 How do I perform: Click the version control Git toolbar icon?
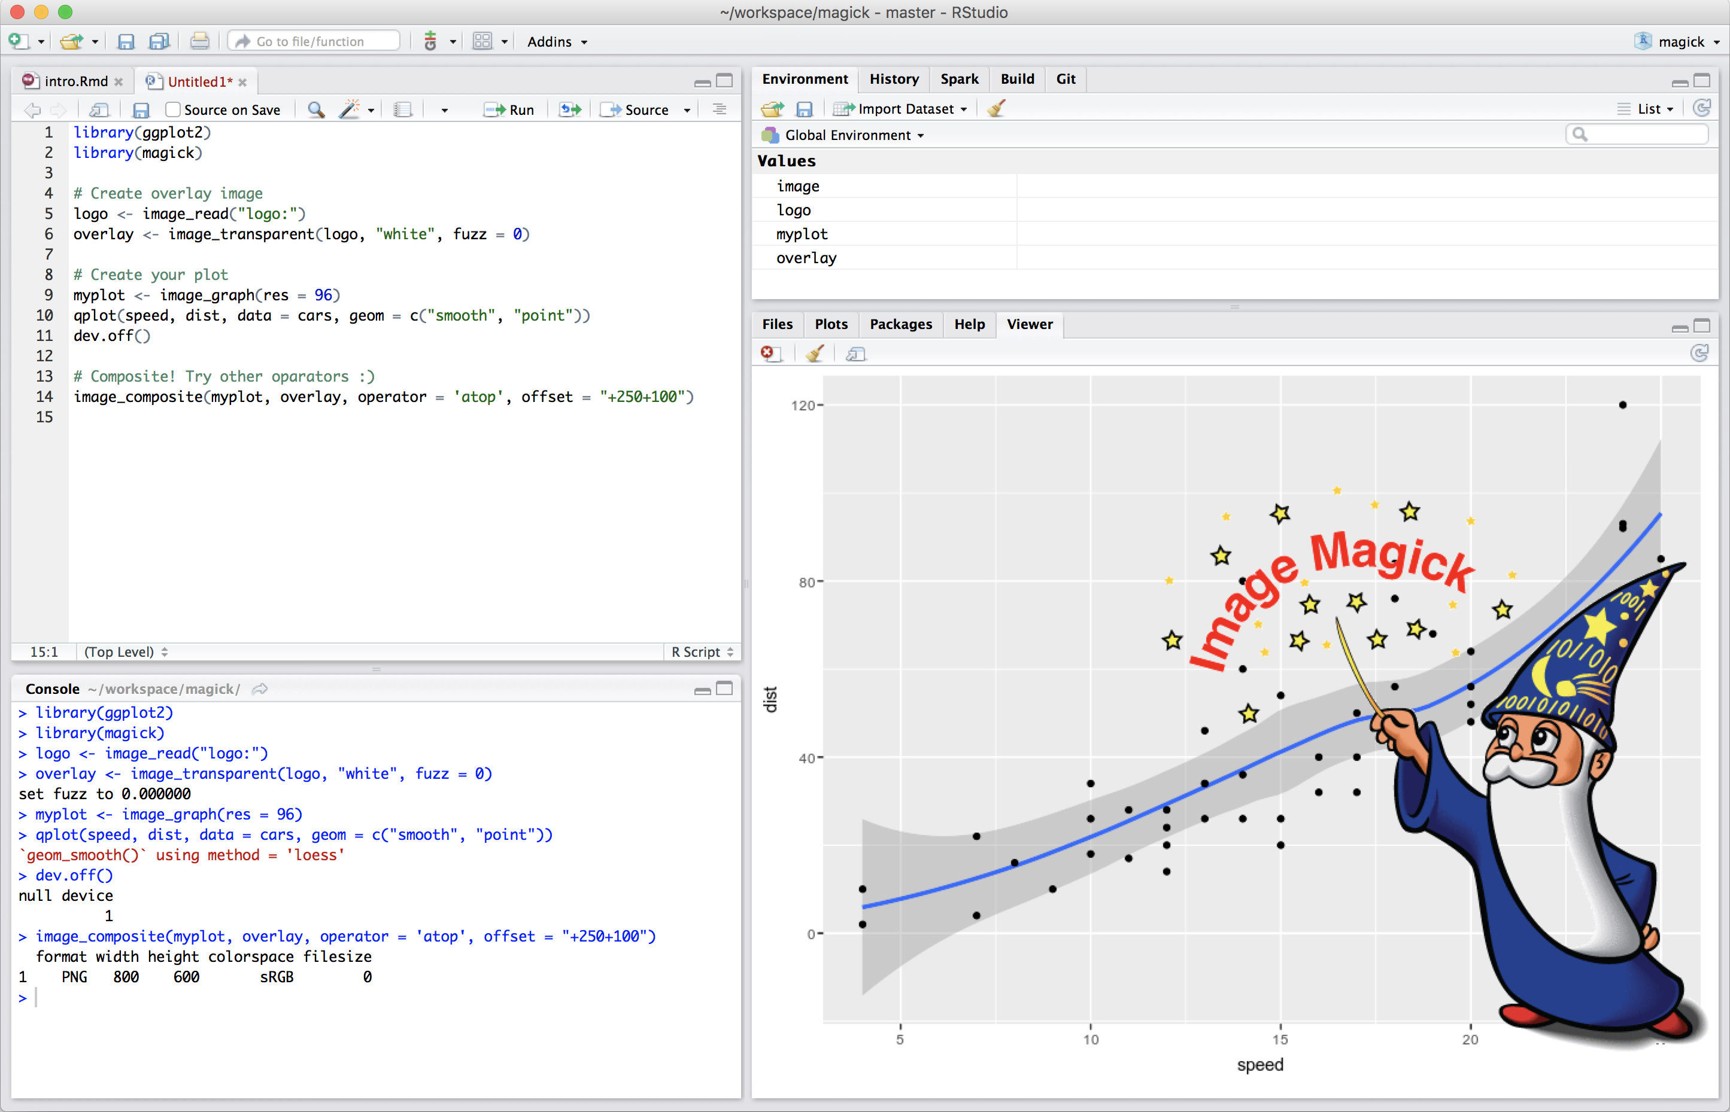click(x=430, y=41)
